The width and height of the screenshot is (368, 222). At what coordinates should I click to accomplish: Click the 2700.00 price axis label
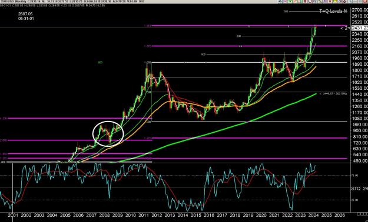[360, 10]
